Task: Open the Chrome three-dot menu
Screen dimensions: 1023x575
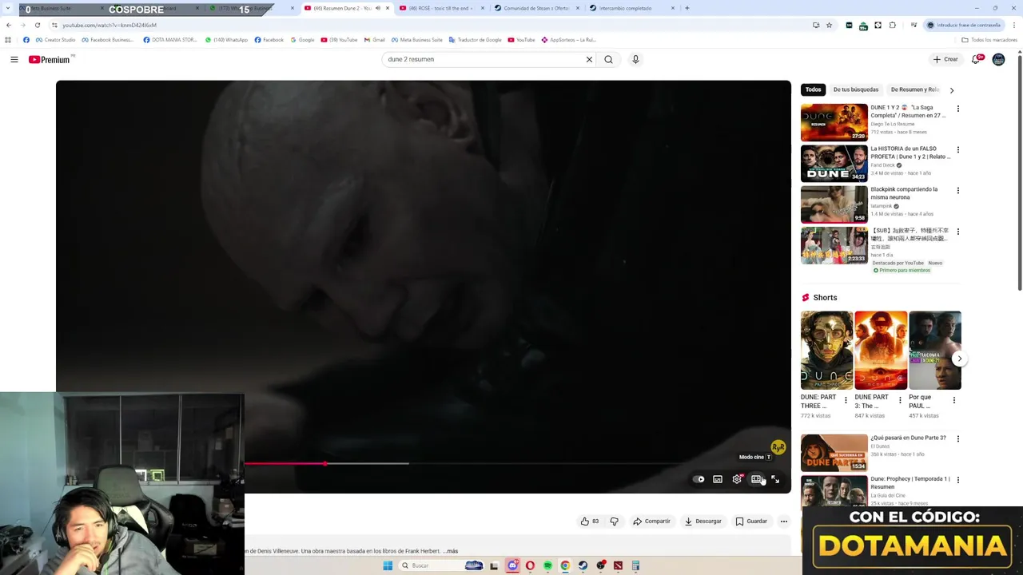Action: [1015, 25]
